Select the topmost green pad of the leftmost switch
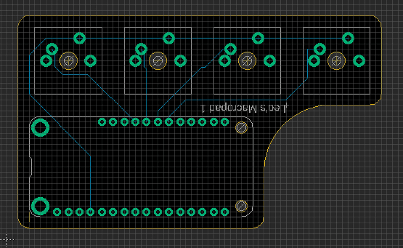The height and width of the screenshot is (248, 403). tap(79, 38)
